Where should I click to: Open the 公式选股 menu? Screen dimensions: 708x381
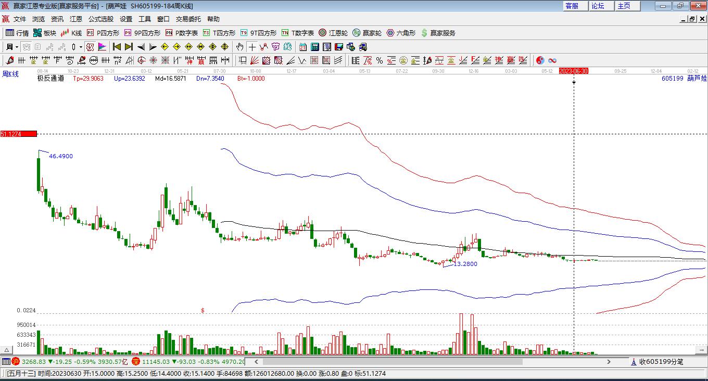100,19
